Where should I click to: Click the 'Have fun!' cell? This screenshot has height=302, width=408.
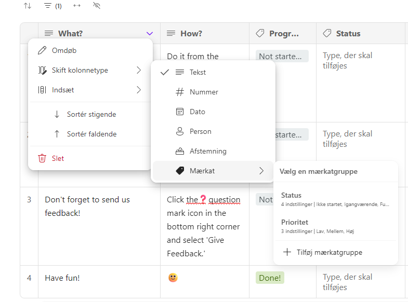tap(99, 281)
